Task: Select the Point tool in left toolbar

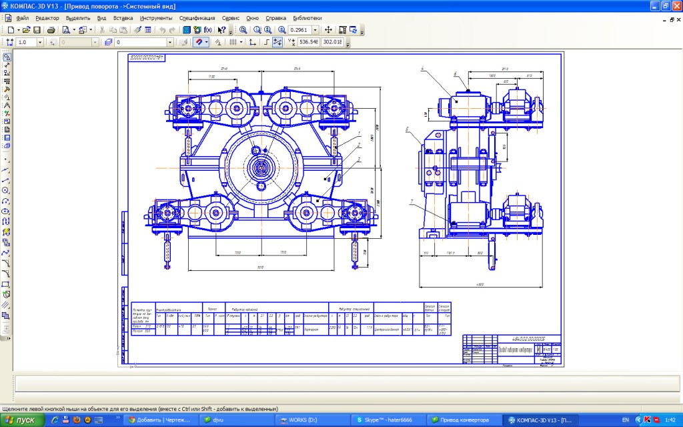Action: pyautogui.click(x=6, y=159)
